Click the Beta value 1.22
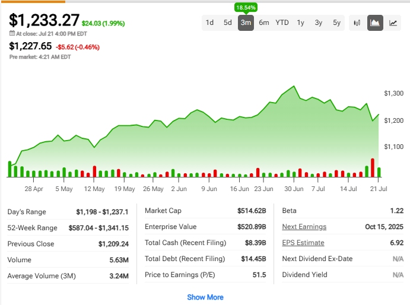 click(397, 211)
